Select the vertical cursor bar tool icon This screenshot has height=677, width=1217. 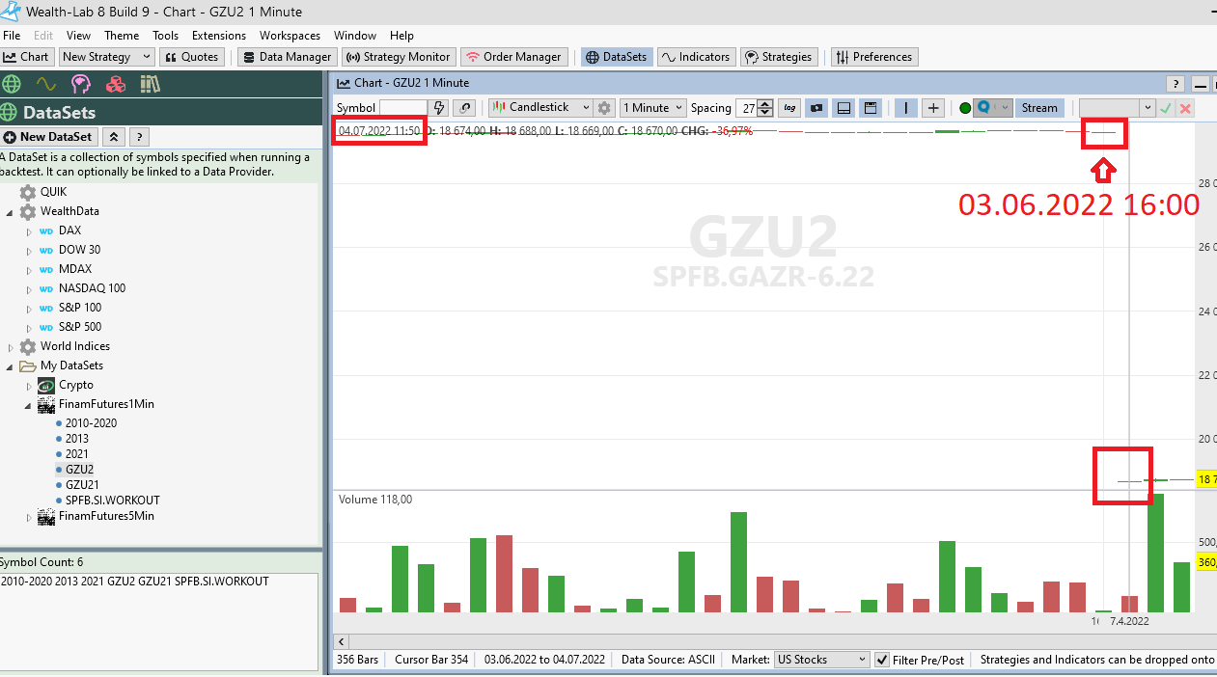pos(905,107)
